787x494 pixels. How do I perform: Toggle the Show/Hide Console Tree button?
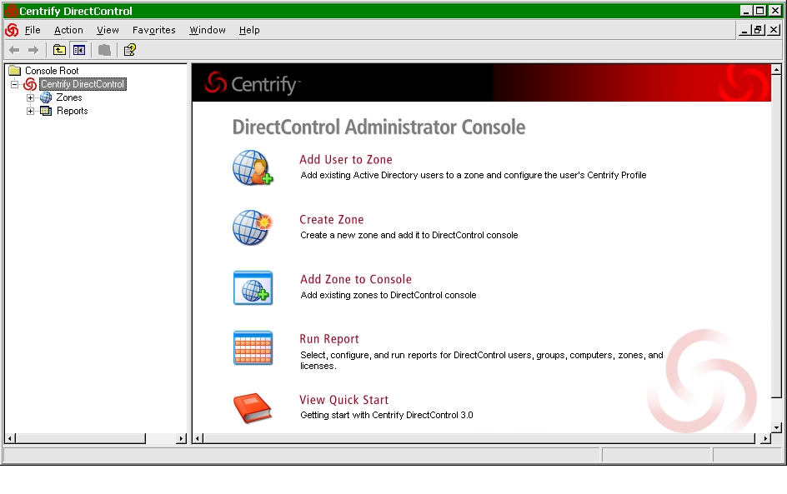pos(79,50)
